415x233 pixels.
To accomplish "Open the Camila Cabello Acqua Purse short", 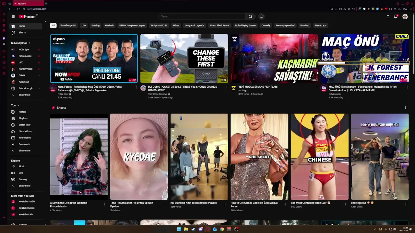I will tap(259, 157).
